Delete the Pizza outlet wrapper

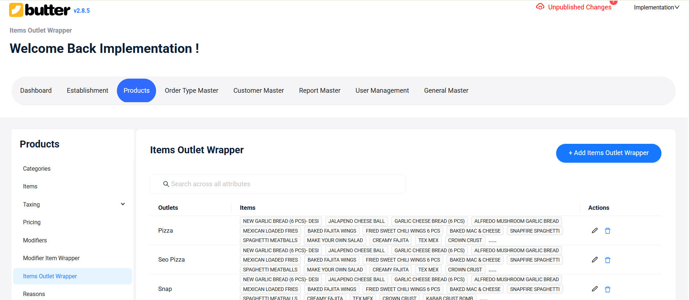pyautogui.click(x=608, y=231)
